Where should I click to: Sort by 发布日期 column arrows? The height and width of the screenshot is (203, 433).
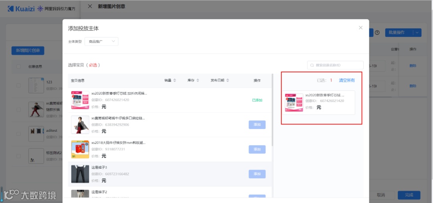click(228, 80)
